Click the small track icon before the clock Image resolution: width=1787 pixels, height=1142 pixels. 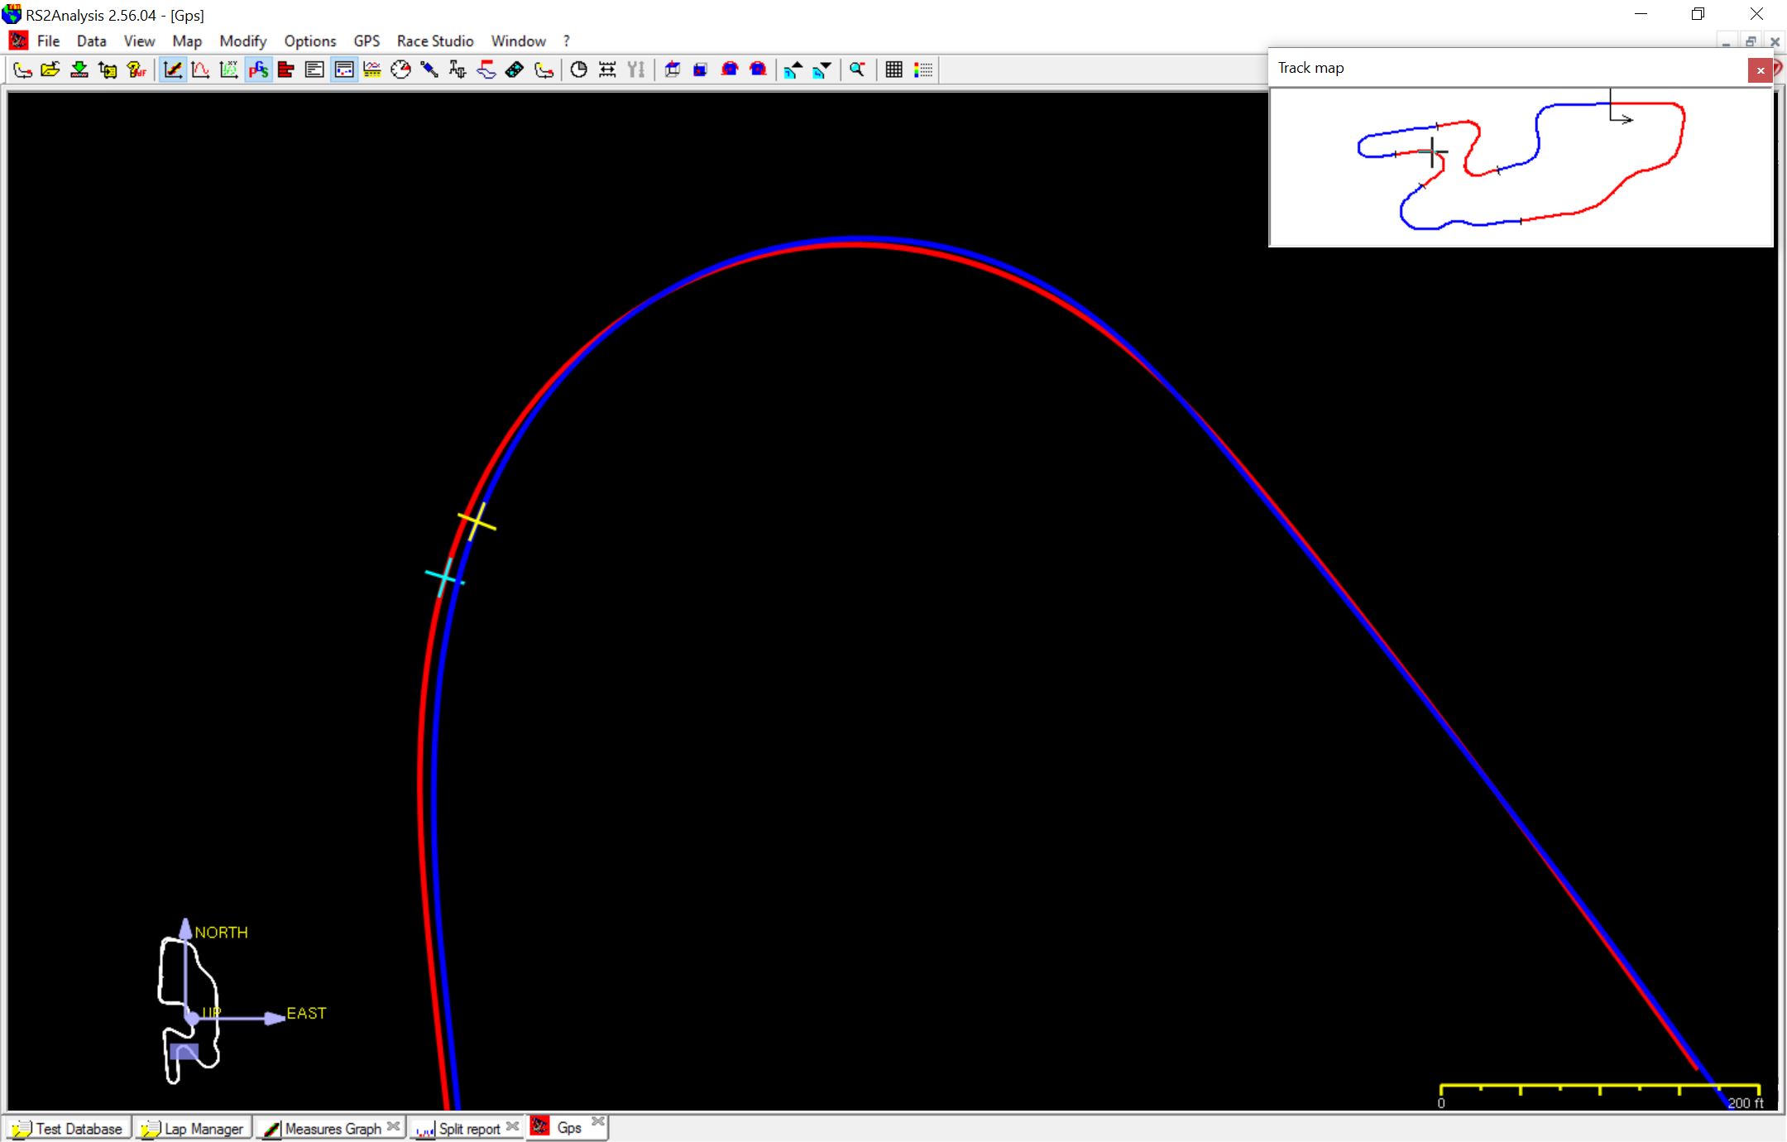[x=544, y=70]
